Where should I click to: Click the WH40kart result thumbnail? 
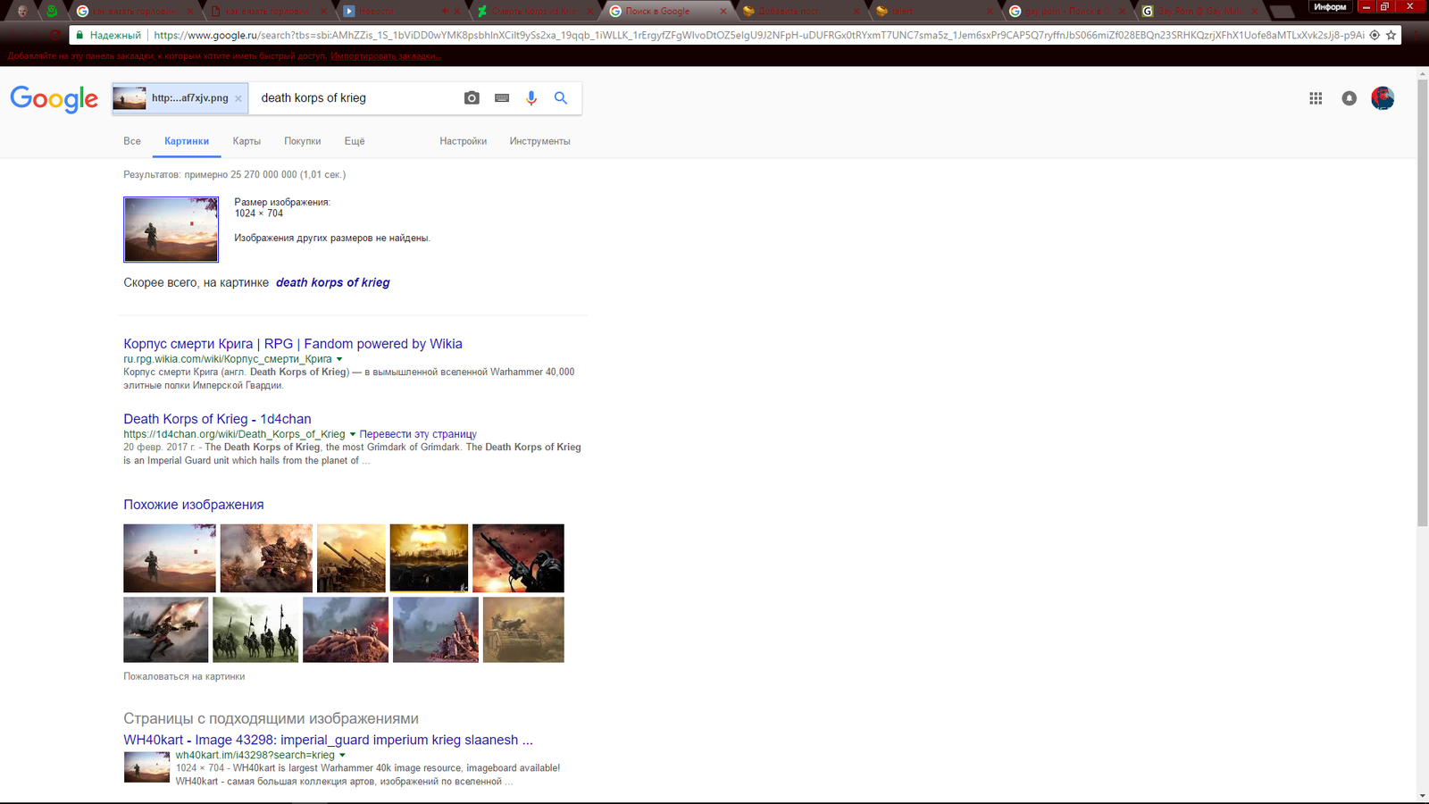pos(146,767)
